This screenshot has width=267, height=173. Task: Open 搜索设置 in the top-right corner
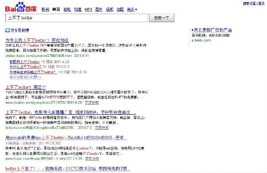pyautogui.click(x=249, y=4)
